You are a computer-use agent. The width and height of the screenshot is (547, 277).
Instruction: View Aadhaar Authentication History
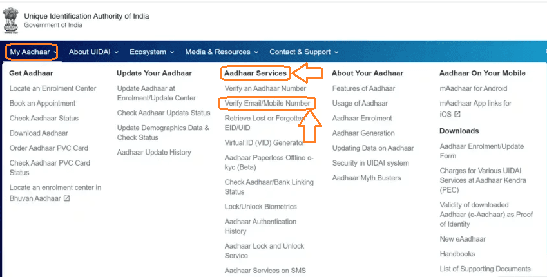pyautogui.click(x=260, y=226)
